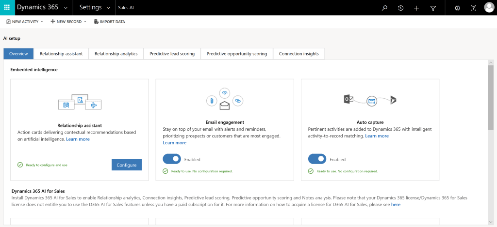
Task: Click the 'Auto capture' card title
Action: click(x=370, y=122)
